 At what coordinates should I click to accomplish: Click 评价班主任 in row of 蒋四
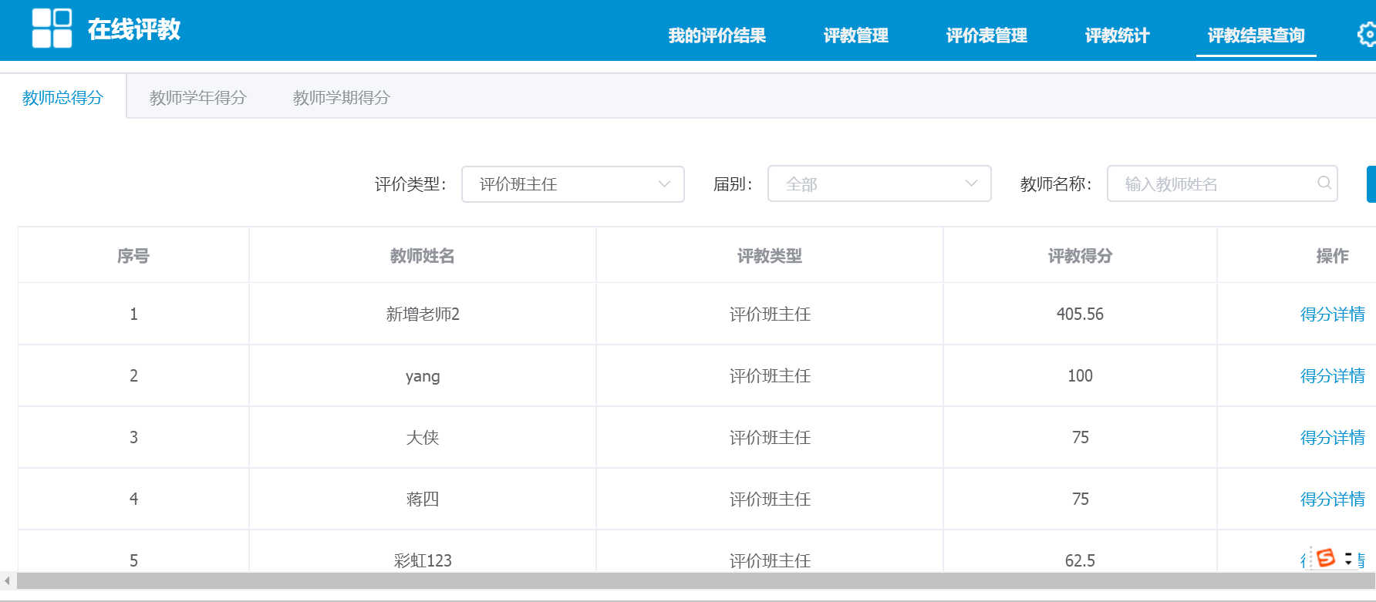(x=770, y=499)
